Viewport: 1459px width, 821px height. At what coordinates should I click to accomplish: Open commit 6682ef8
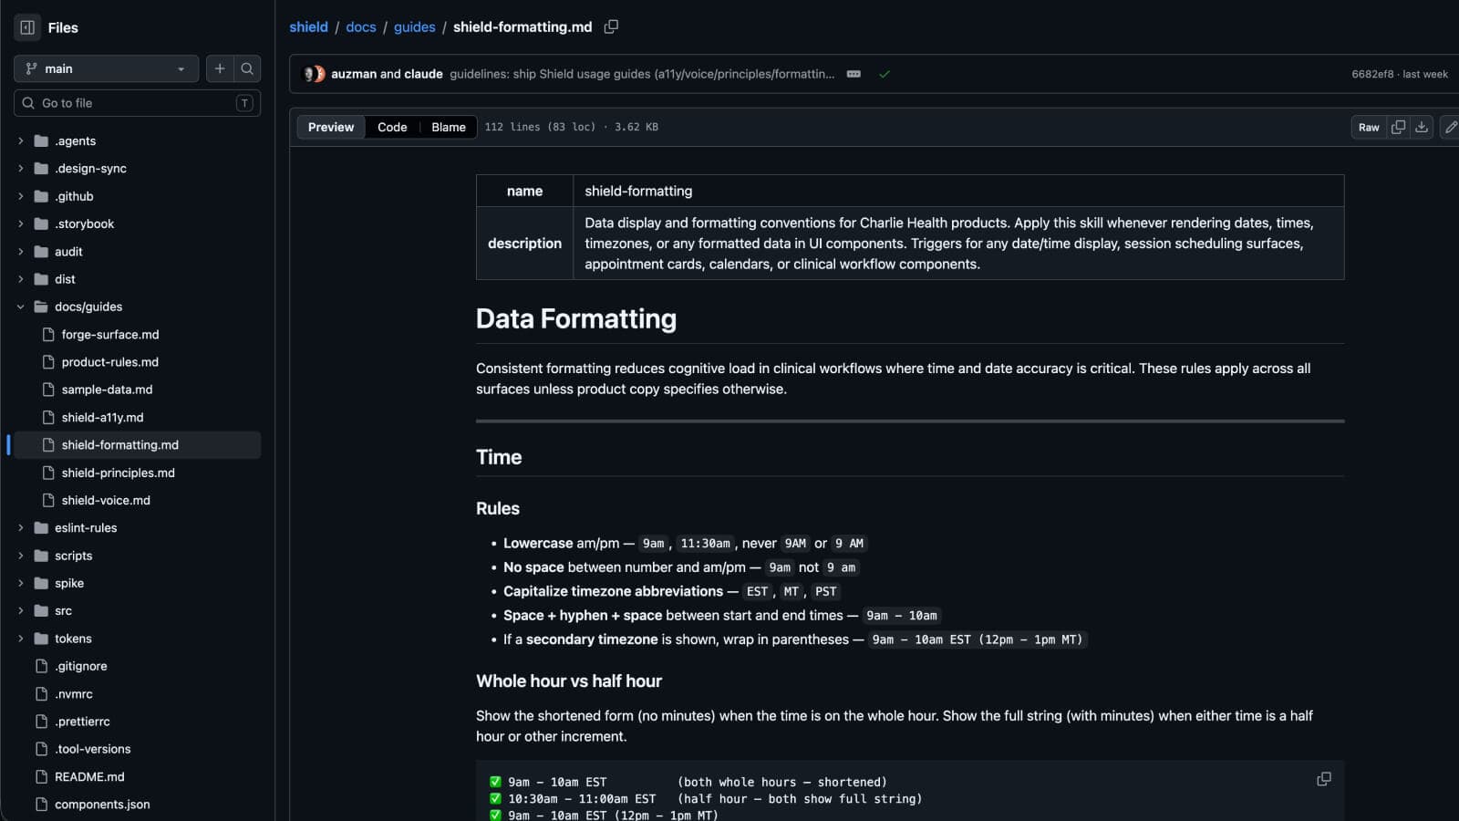(x=1372, y=74)
